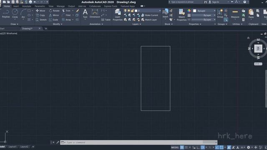
Task: Switch to the Insert ribbon tab
Action: tap(16, 6)
